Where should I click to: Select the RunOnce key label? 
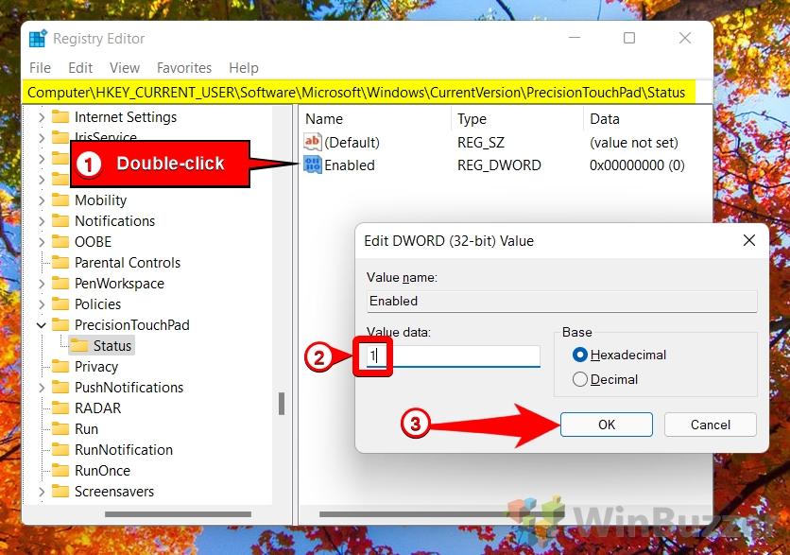[x=102, y=470]
